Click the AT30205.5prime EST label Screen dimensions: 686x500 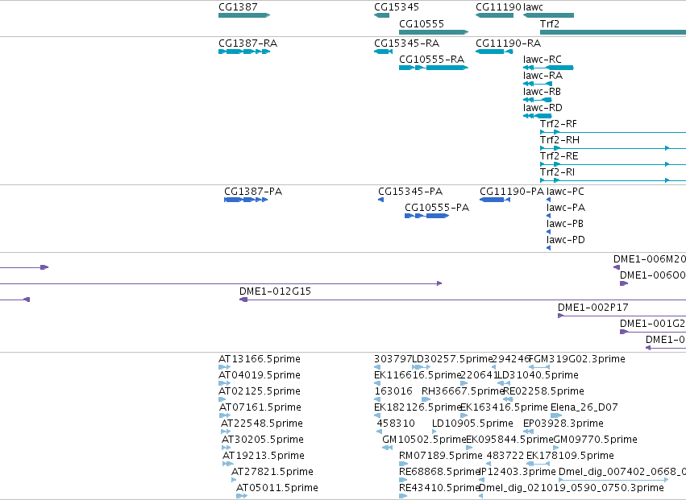263,440
